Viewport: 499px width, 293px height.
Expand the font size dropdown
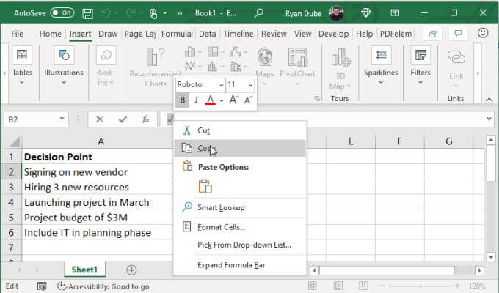(x=251, y=85)
